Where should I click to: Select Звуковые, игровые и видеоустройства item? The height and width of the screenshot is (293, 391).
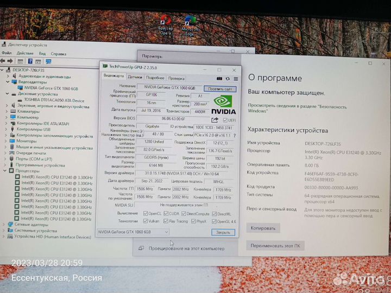click(x=51, y=106)
